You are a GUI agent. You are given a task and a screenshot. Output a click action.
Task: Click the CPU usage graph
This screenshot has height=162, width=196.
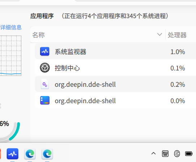[x=10, y=56]
